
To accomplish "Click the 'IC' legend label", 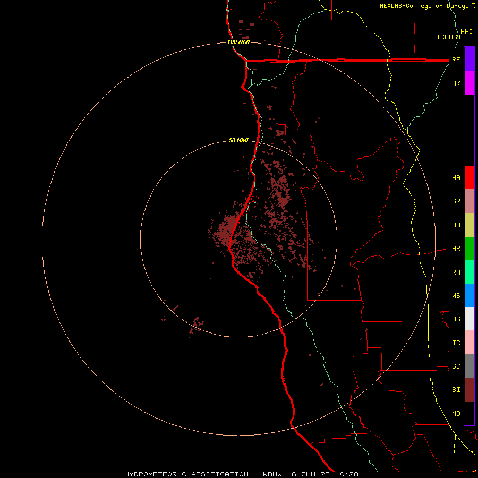I will coord(456,343).
